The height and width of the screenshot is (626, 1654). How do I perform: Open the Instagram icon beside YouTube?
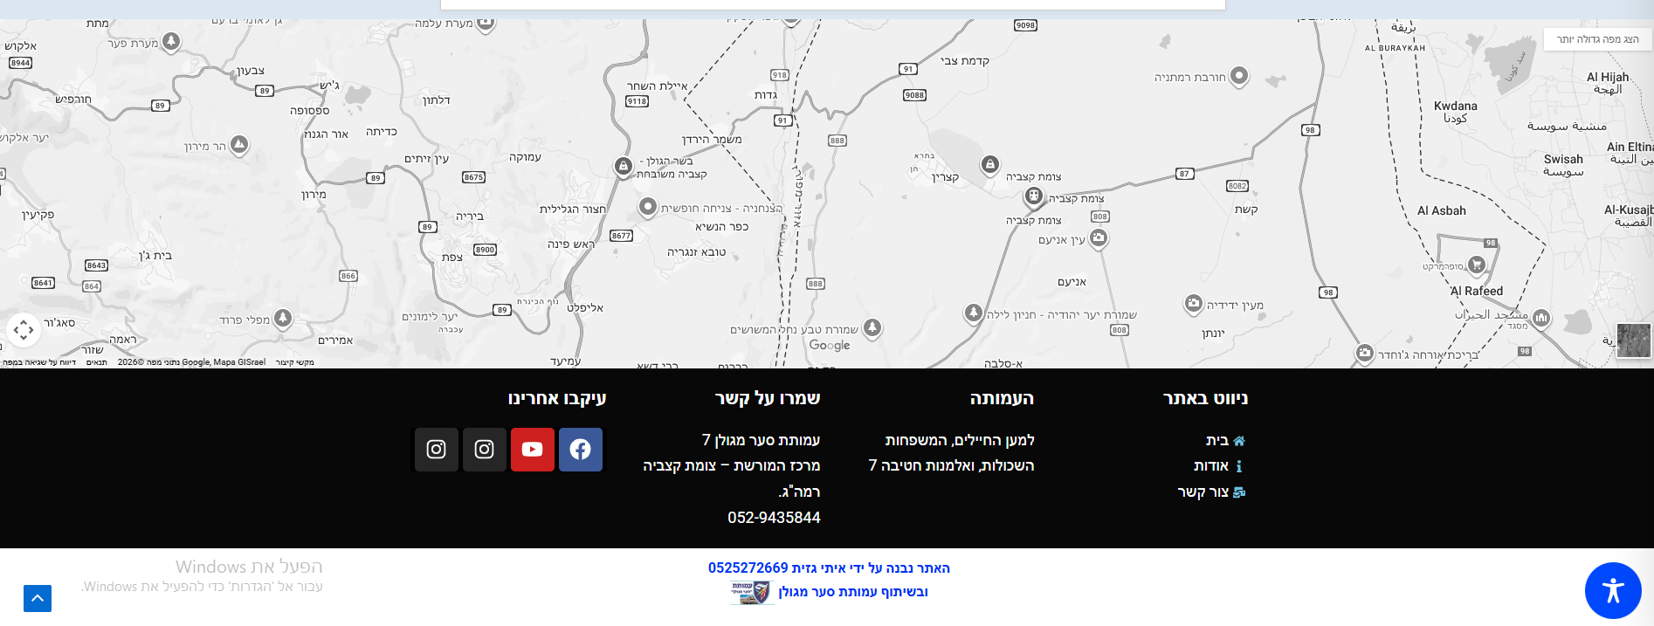click(485, 450)
